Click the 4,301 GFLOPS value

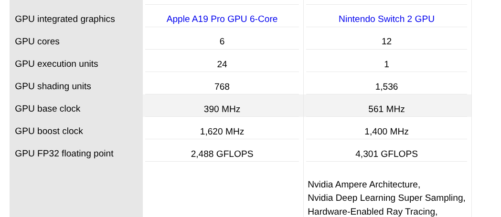point(386,154)
